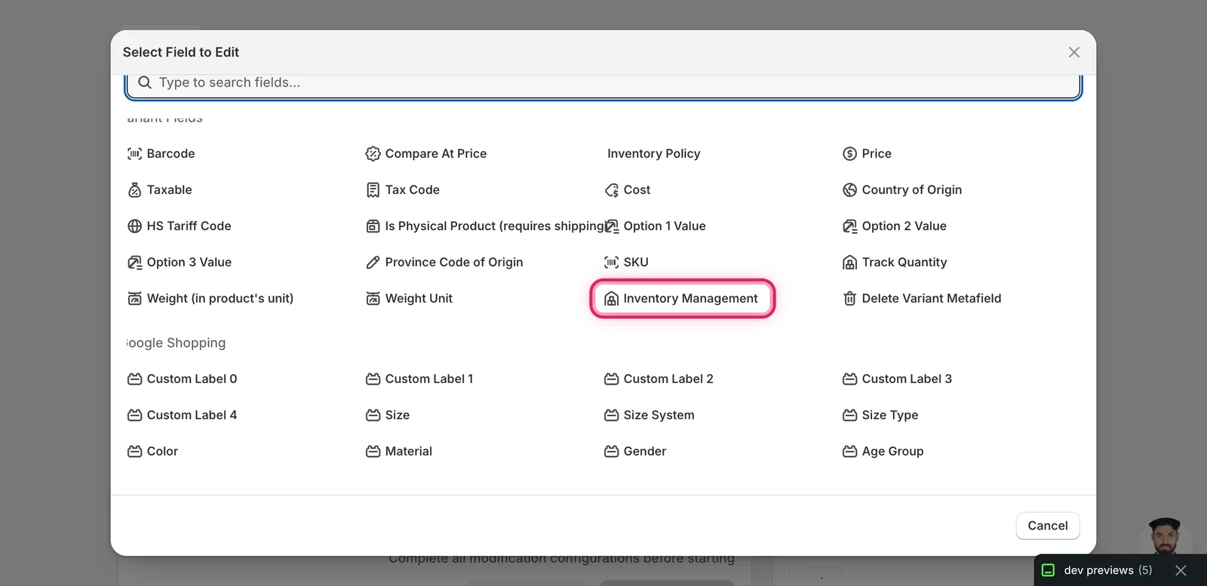
Task: Pick the Size Type field
Action: point(880,416)
